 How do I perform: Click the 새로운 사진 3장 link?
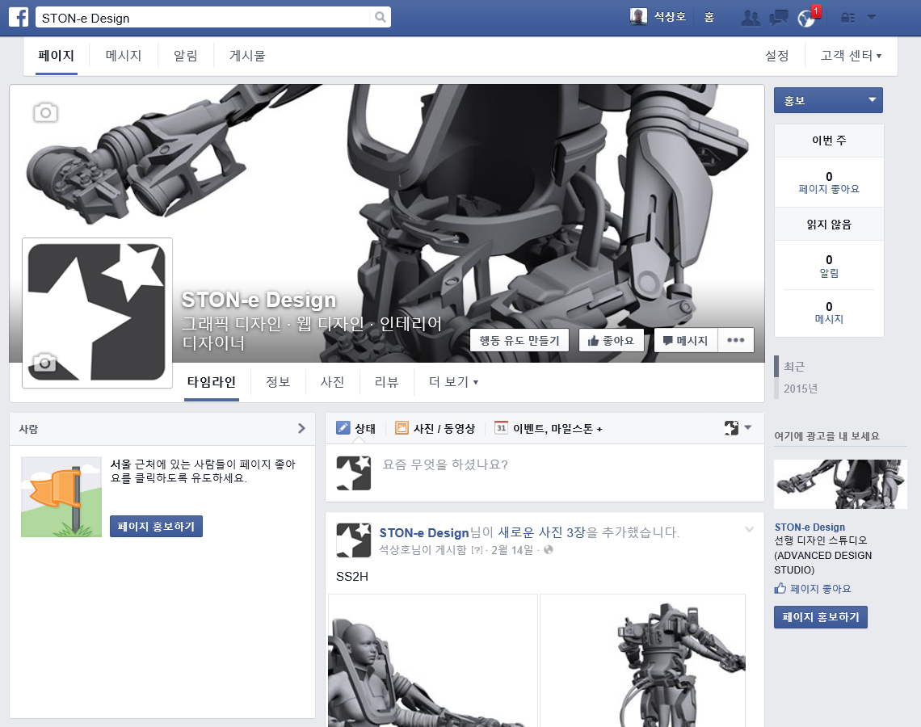[x=541, y=532]
